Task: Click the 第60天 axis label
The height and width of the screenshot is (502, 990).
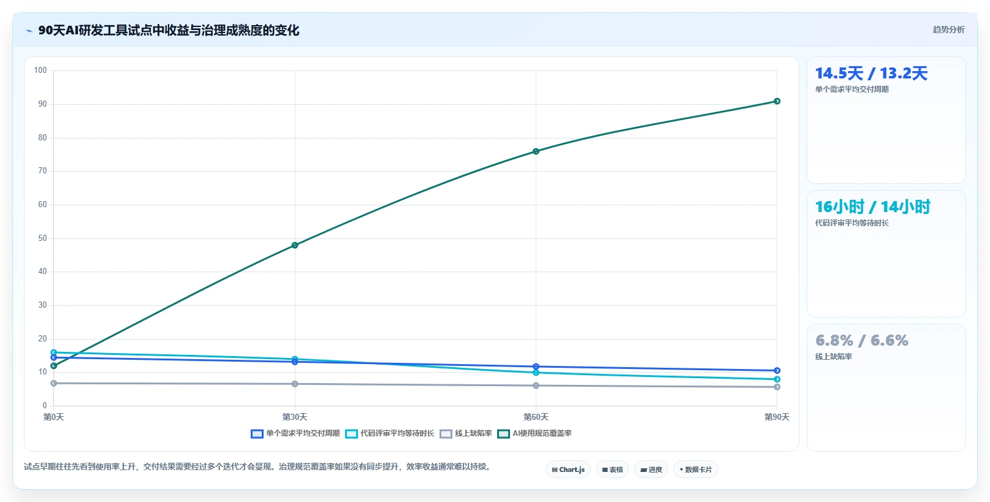Action: click(536, 417)
